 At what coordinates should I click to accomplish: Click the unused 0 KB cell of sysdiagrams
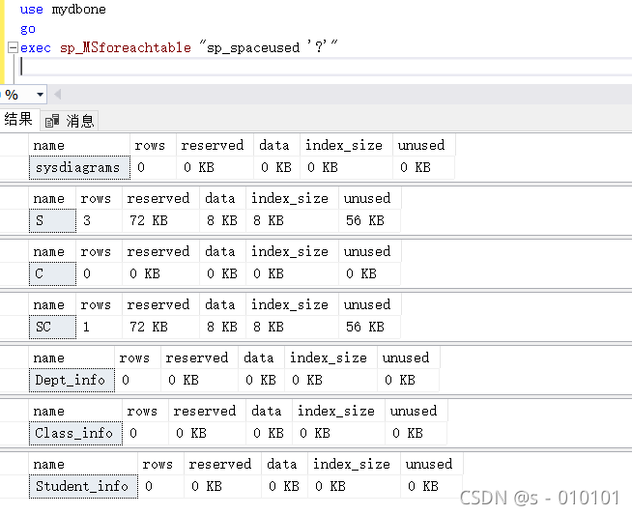(424, 167)
